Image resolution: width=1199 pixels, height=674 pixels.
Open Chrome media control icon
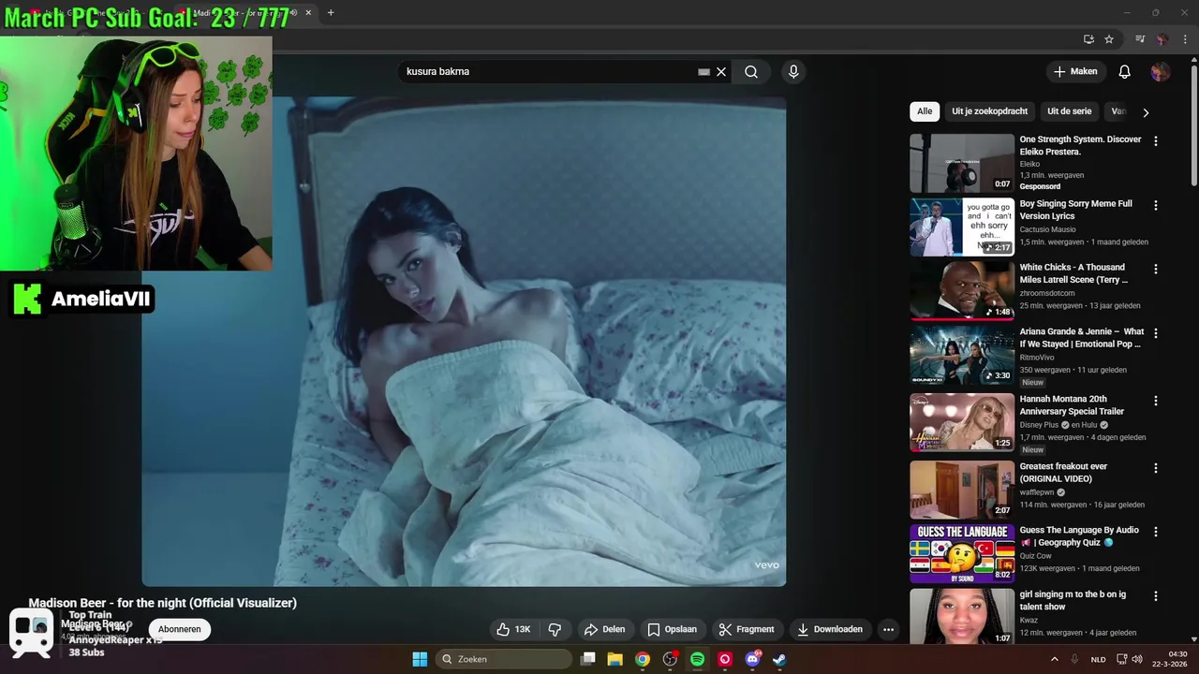(x=1140, y=39)
